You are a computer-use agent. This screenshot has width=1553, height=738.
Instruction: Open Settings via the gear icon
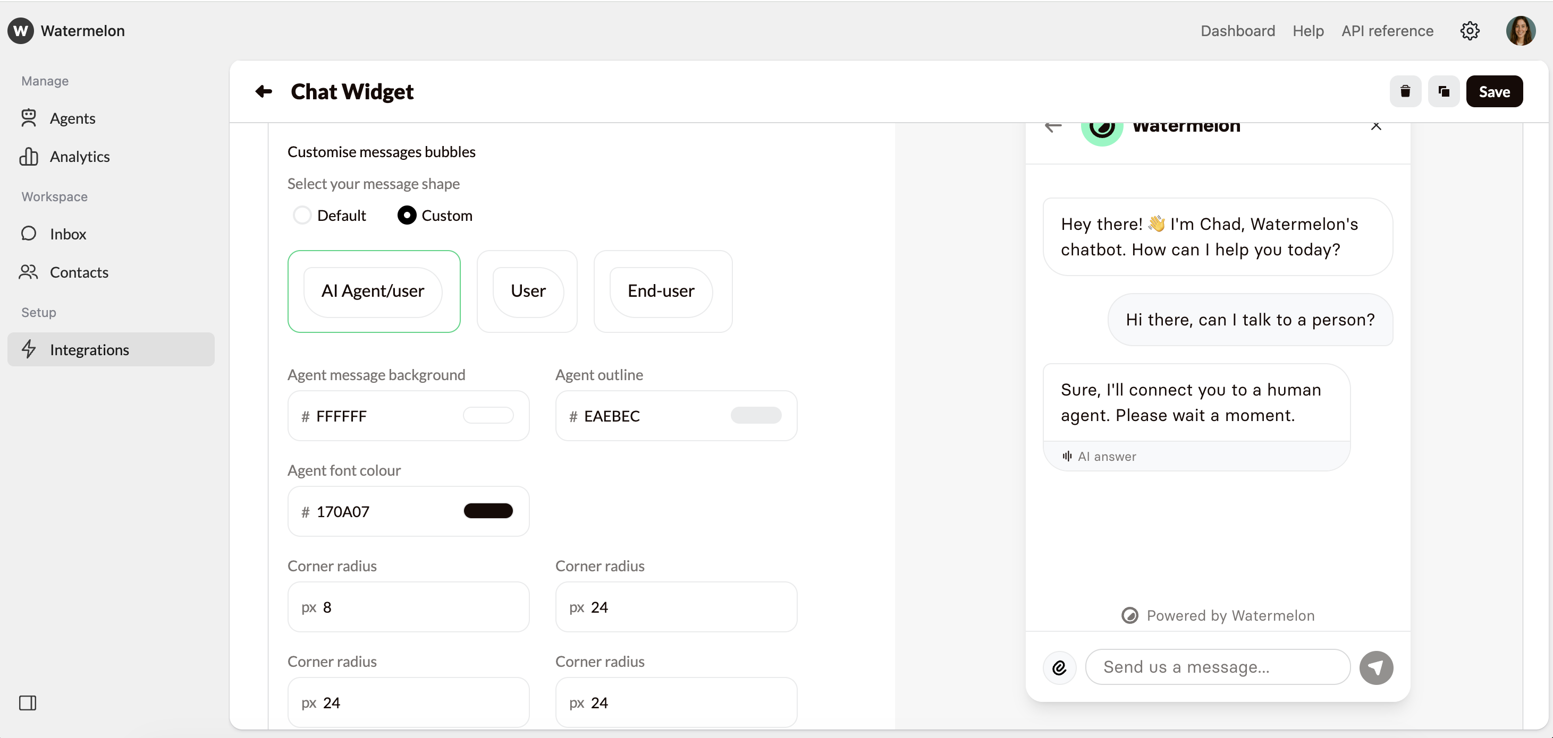1470,31
